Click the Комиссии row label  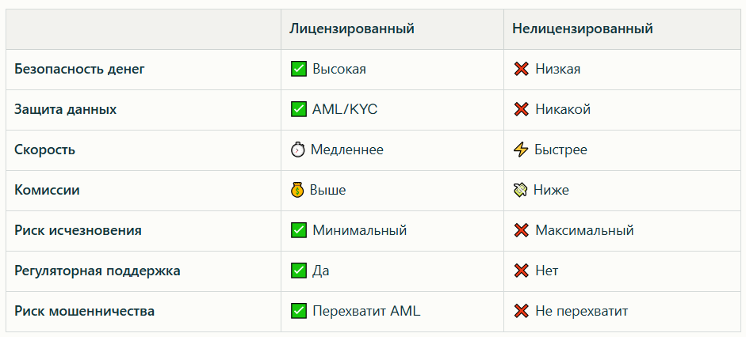[x=47, y=190]
